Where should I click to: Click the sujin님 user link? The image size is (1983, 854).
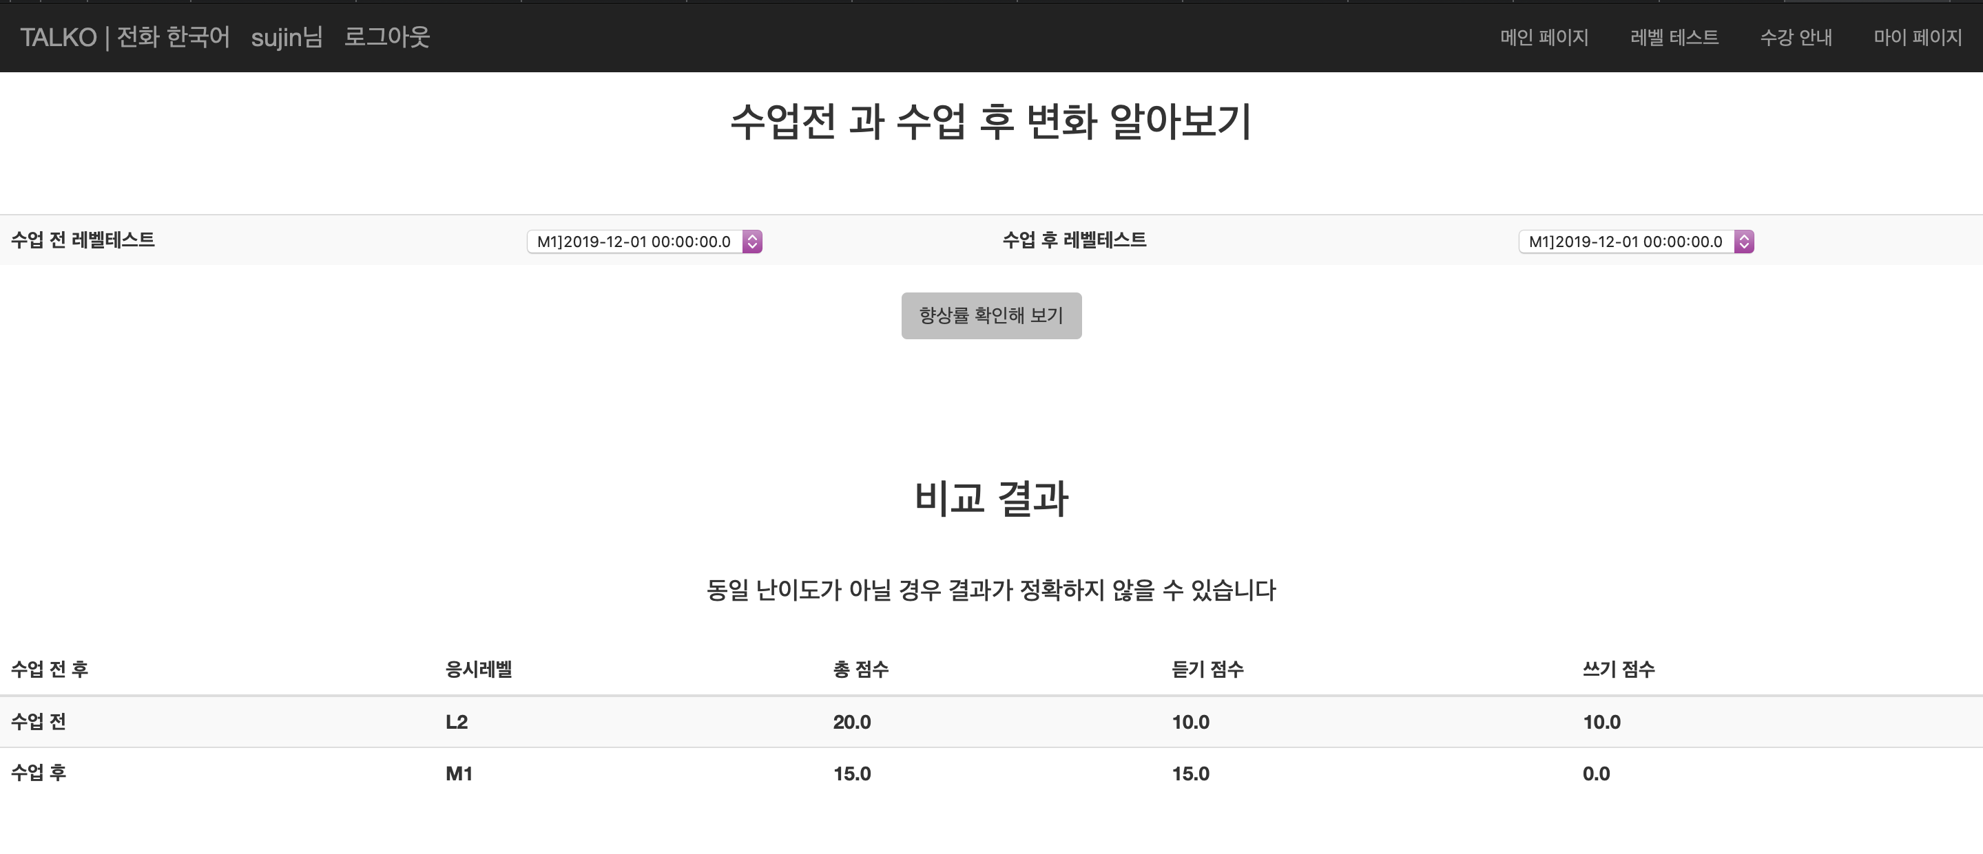coord(287,37)
